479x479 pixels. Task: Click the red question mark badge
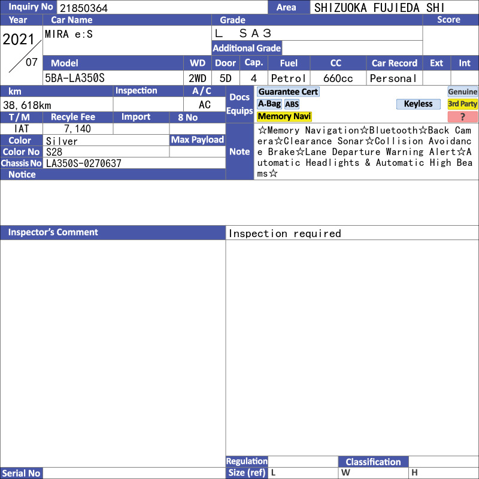click(x=462, y=117)
